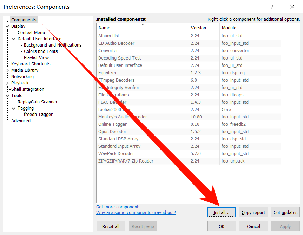
Task: Sort by Version column header
Action: 204,28
